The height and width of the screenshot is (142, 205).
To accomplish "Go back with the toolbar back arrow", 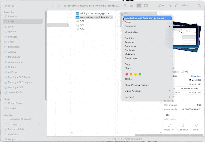I will [52, 6].
